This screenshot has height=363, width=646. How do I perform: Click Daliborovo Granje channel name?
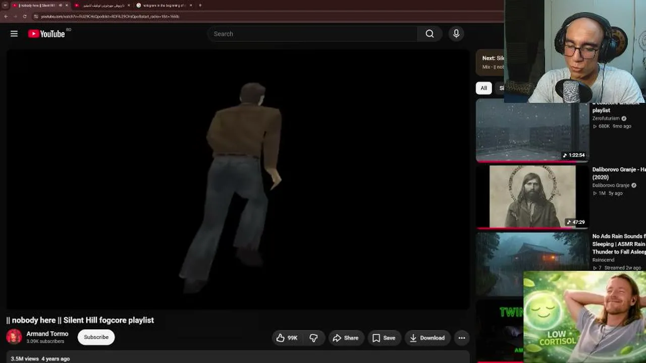[x=611, y=186]
